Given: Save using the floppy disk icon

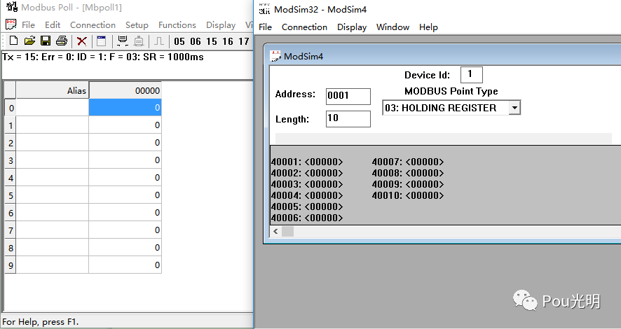Looking at the screenshot, I should [x=46, y=41].
